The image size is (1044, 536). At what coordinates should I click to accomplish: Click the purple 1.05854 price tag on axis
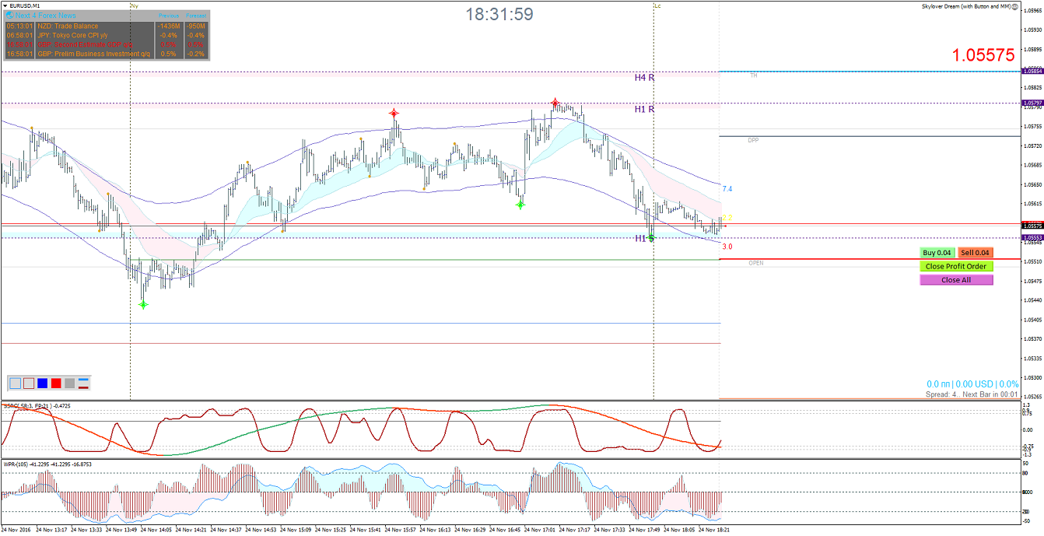point(1032,71)
